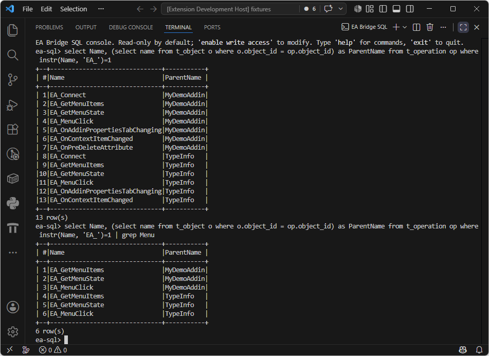Screen dimensions: 489x356
Task: Switch to the PORTS tab
Action: 212,27
